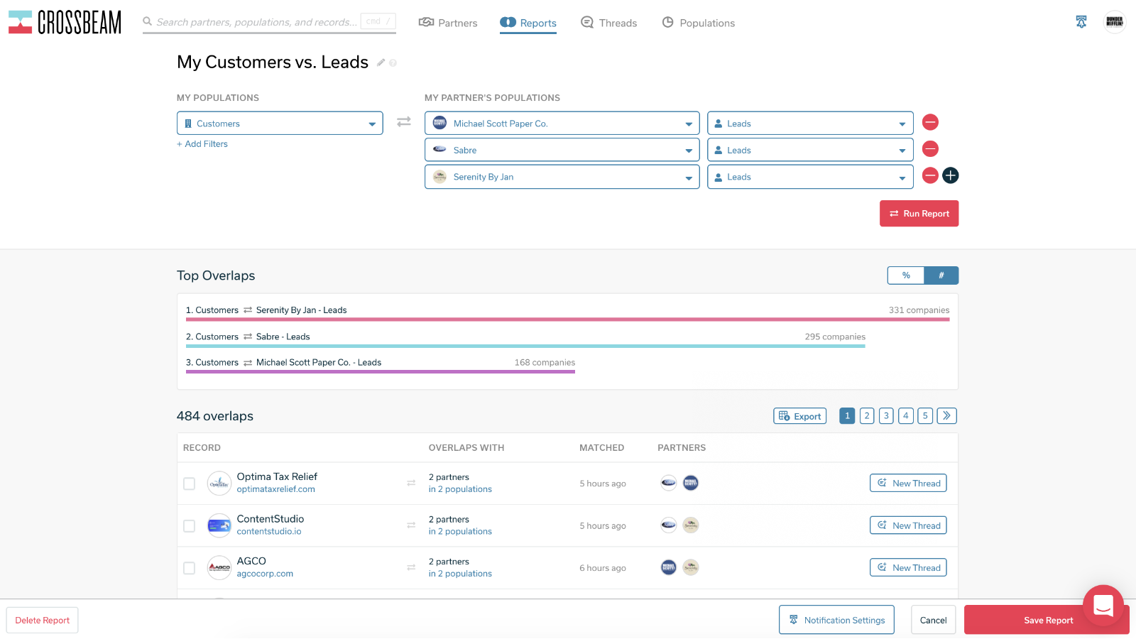Screen dimensions: 1136x639
Task: Click overlap arrows icon in AGCO row
Action: pyautogui.click(x=411, y=567)
